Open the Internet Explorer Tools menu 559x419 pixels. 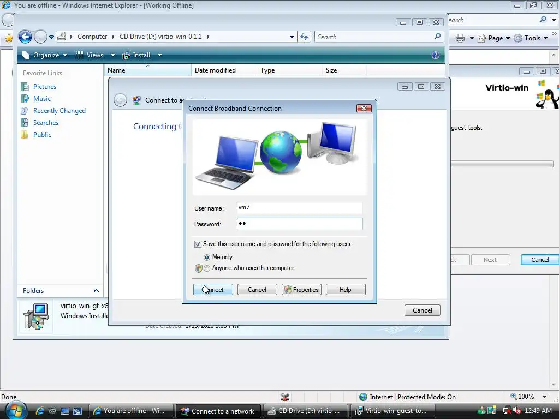(531, 38)
